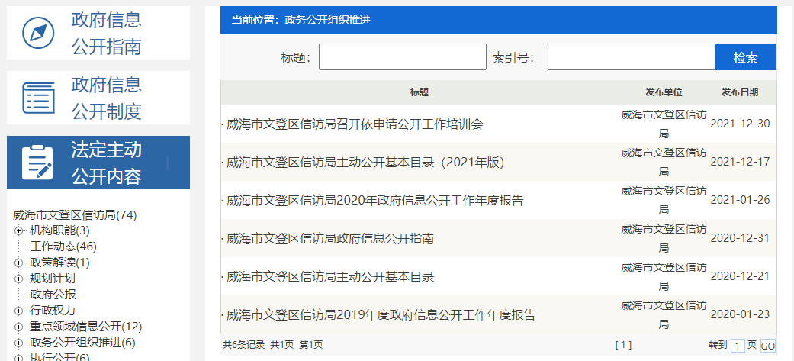794x361 pixels.
Task: Open 信访局召开依申请公开工作培训会 article
Action: [355, 124]
